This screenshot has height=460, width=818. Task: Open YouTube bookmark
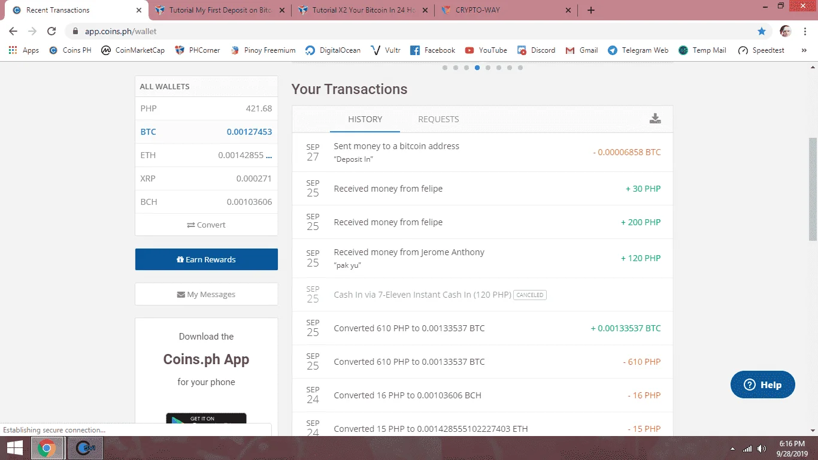click(x=486, y=50)
